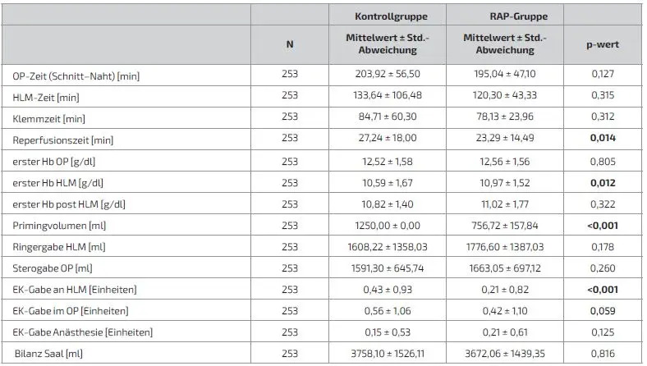
Task: Click the HLM-Zeit [min] row label
Action: pos(46,97)
